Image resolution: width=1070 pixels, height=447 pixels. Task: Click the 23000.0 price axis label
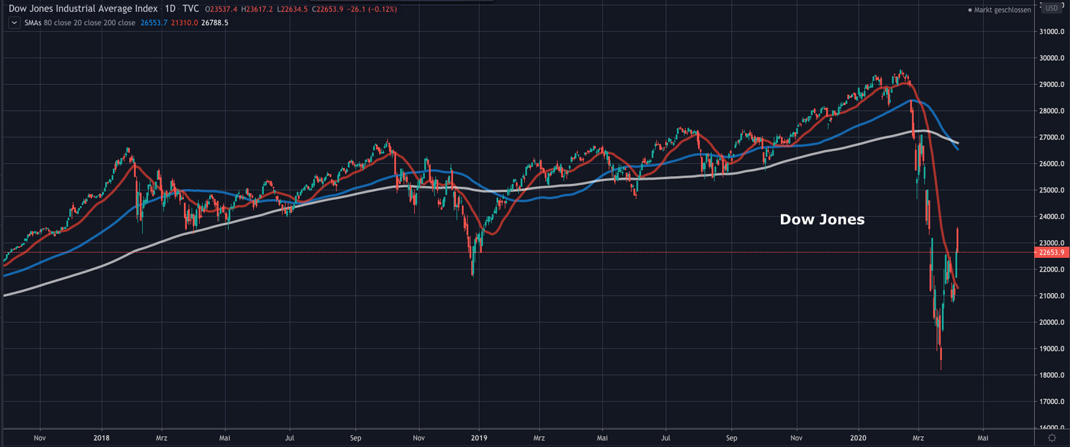(x=1051, y=244)
